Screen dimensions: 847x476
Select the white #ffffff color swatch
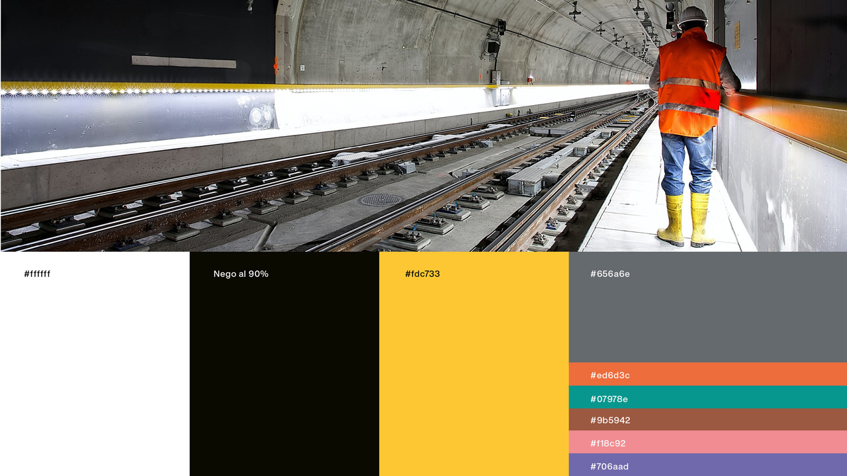(x=95, y=370)
